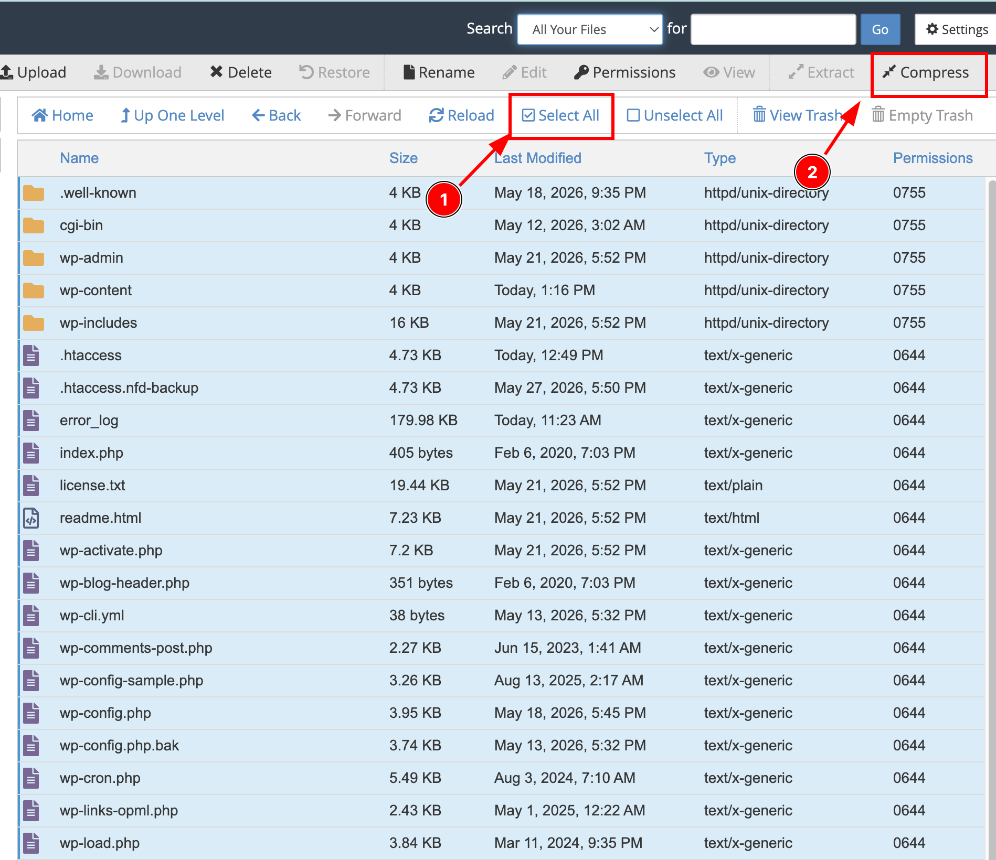996x860 pixels.
Task: Click the wp-content folder icon
Action: [x=34, y=291]
